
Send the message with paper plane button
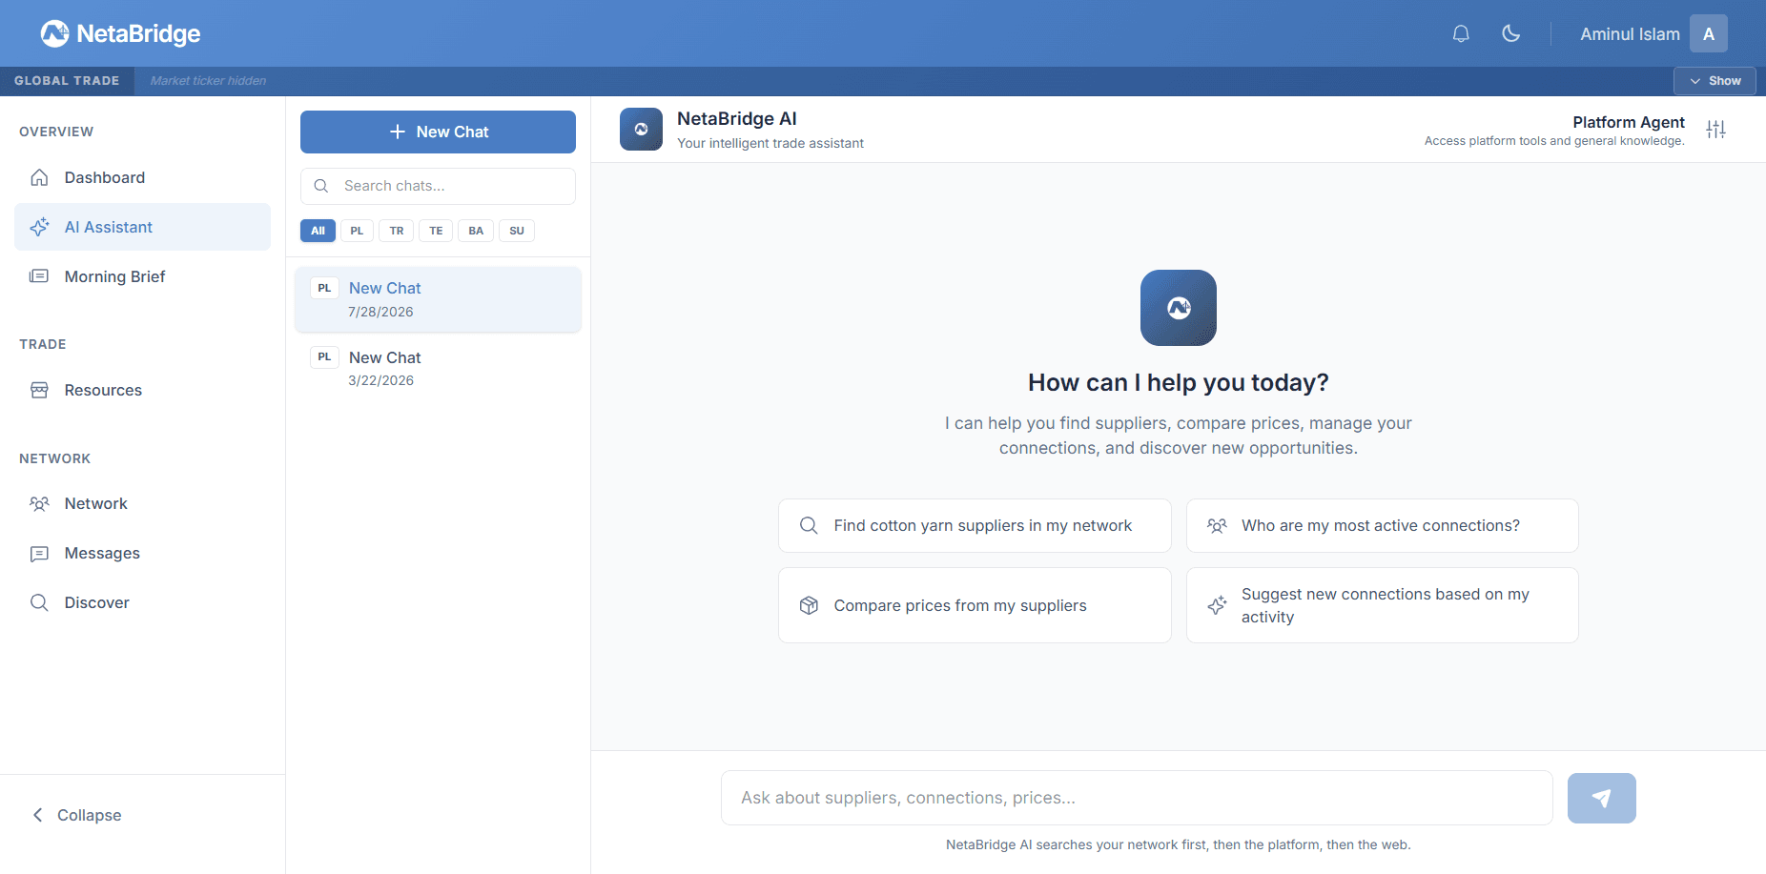(1602, 798)
